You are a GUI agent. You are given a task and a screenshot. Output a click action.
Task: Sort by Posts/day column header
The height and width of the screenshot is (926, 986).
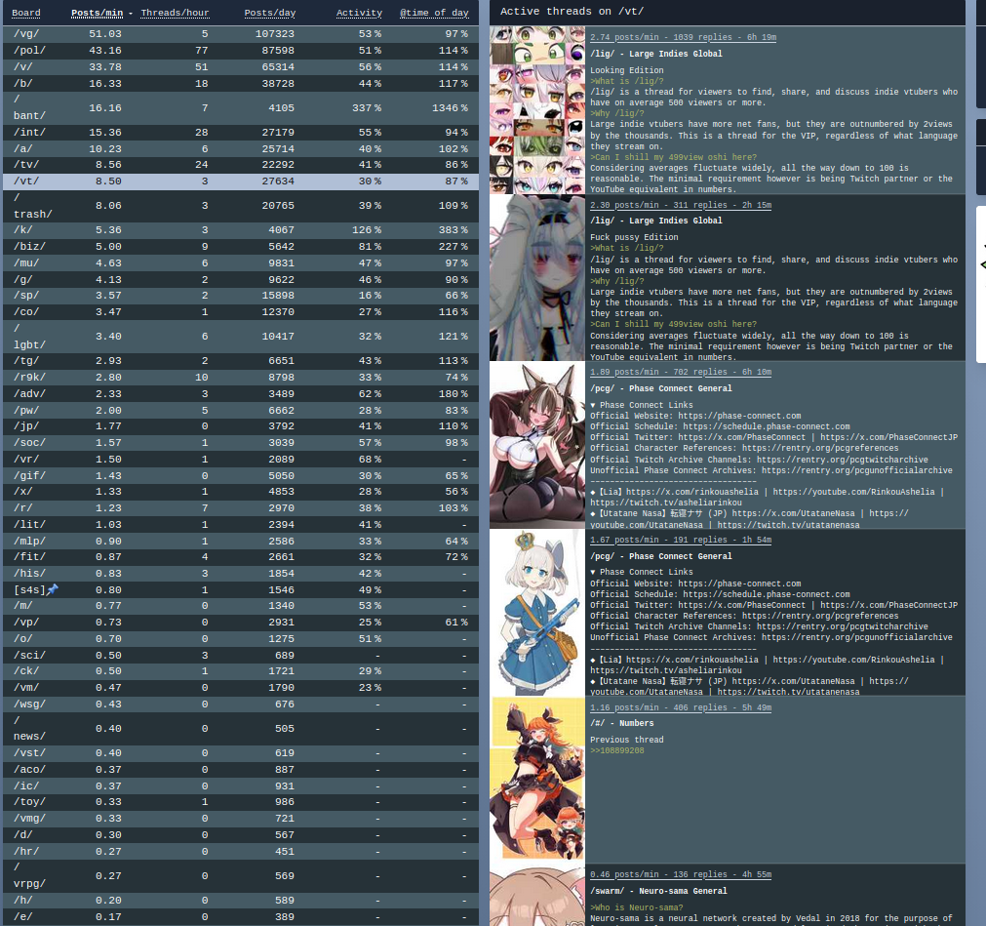270,13
